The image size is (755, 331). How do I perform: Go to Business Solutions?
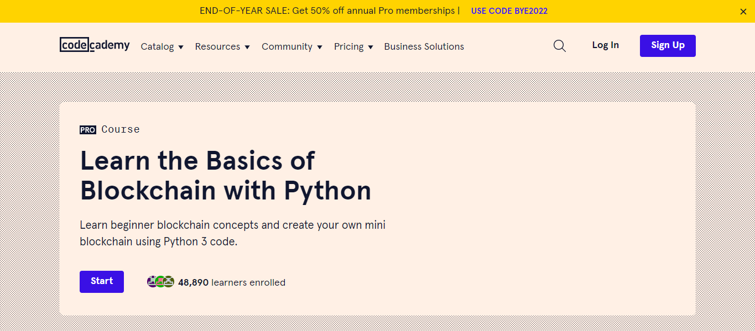click(424, 46)
